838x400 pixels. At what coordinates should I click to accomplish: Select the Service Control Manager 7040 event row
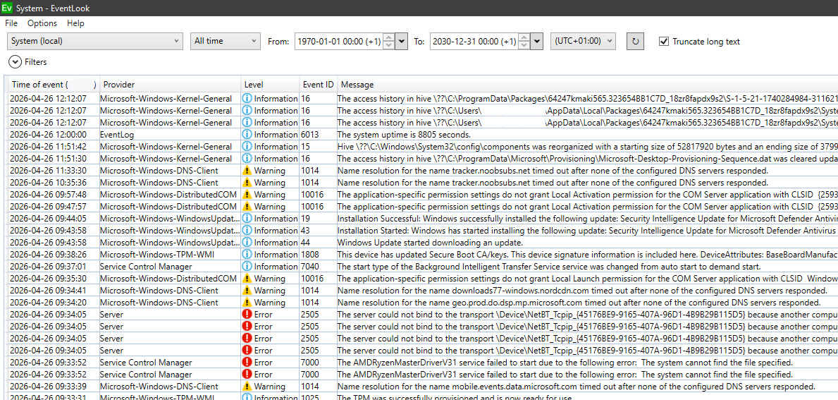pyautogui.click(x=424, y=266)
